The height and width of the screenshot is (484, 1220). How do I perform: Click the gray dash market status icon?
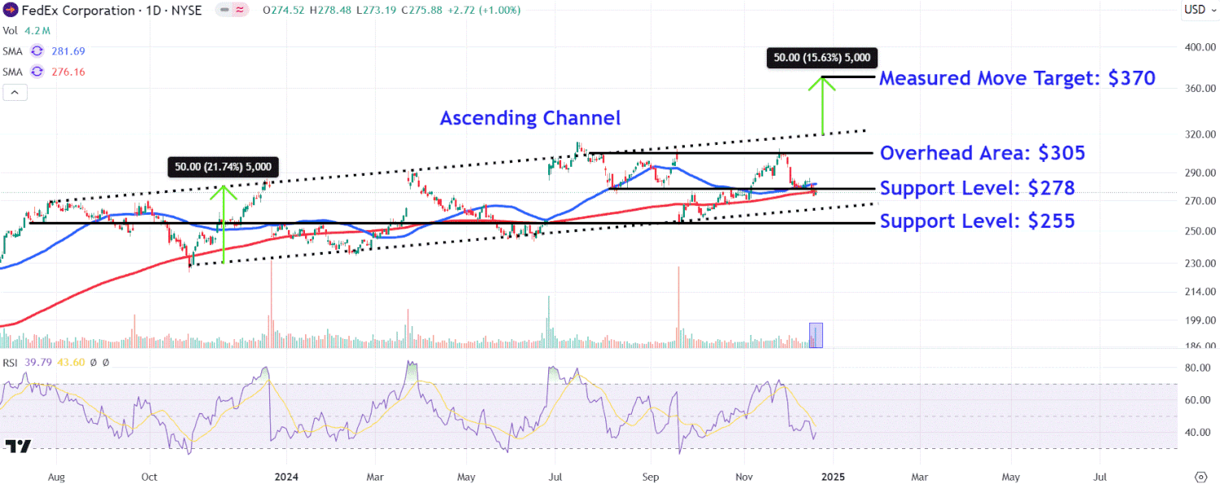(x=224, y=11)
